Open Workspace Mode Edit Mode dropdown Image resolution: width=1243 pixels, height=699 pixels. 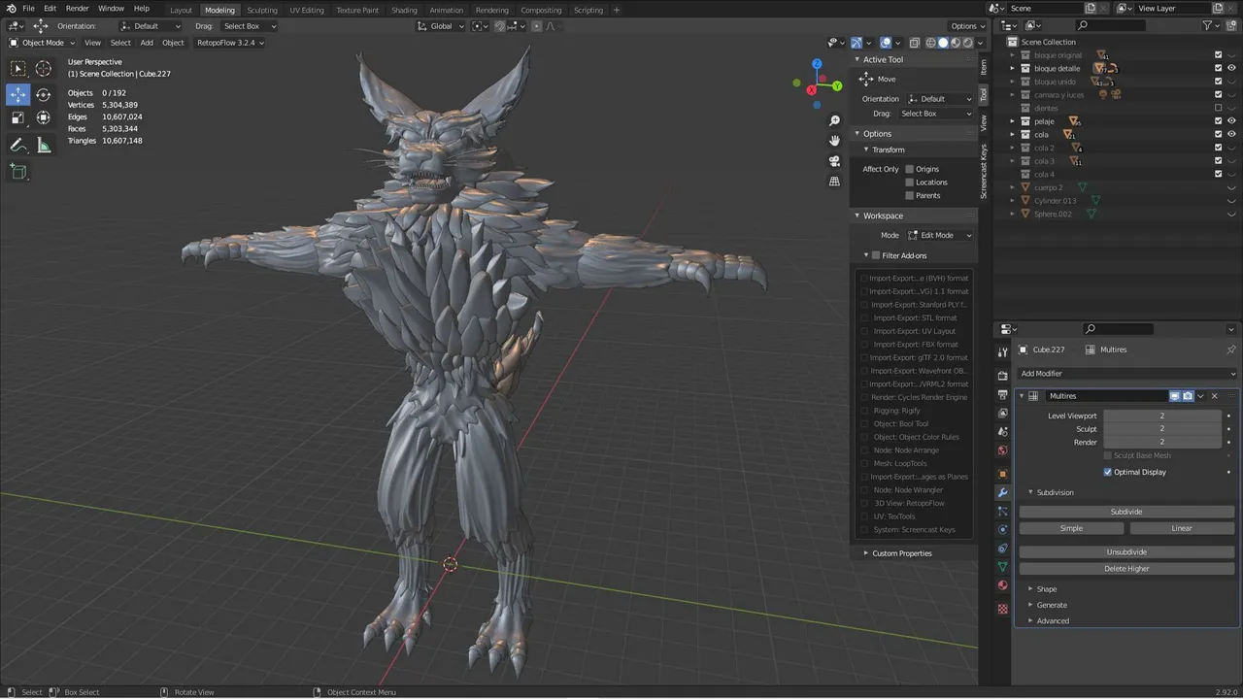pyautogui.click(x=940, y=235)
